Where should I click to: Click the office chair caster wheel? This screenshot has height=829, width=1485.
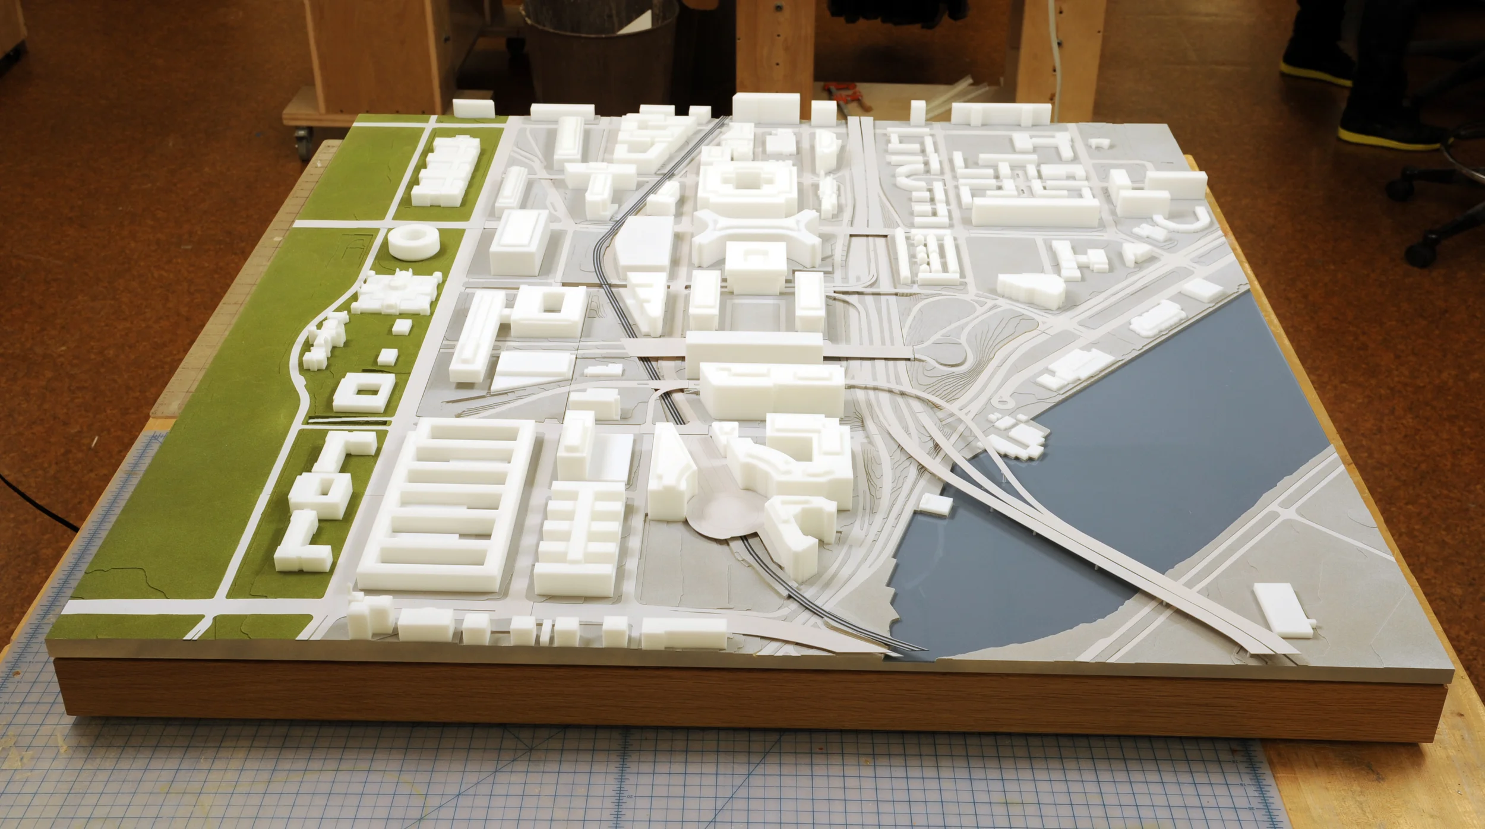(x=1420, y=255)
